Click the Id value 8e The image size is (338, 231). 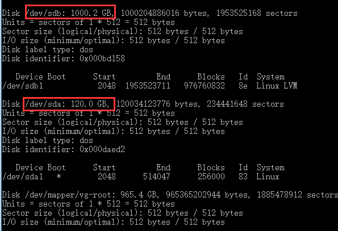[243, 86]
